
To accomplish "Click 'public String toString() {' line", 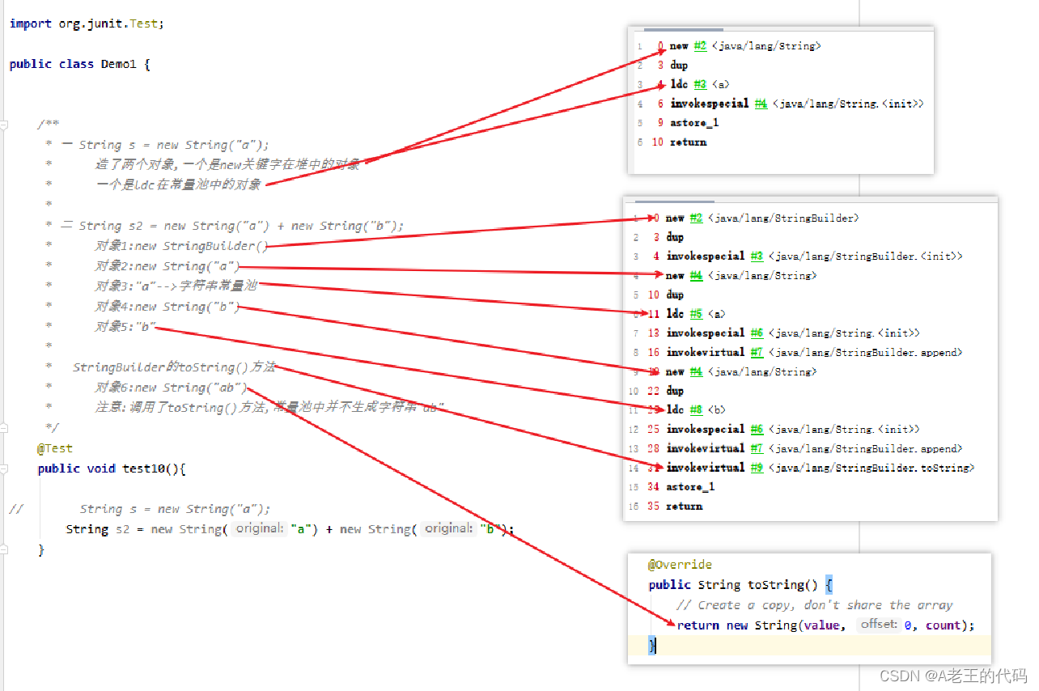I will [740, 585].
